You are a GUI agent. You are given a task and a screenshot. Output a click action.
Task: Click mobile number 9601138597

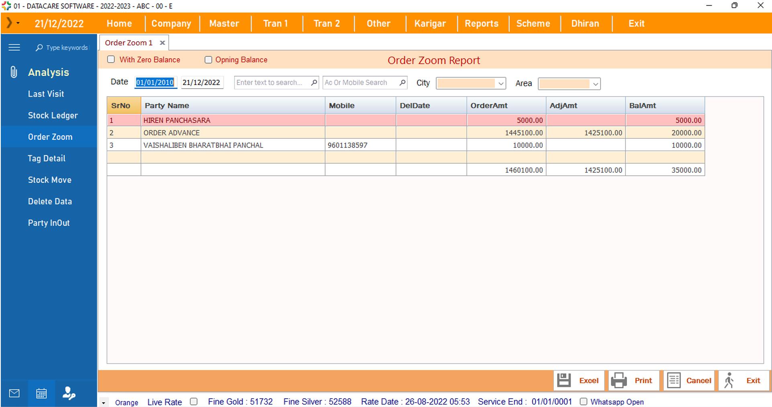coord(347,145)
